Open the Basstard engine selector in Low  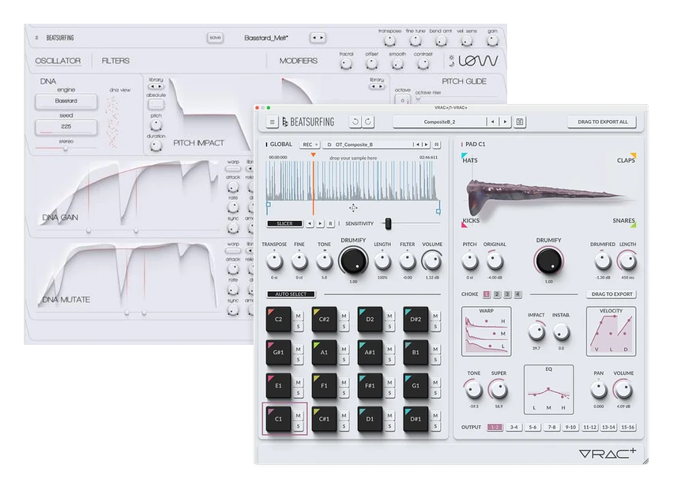66,101
